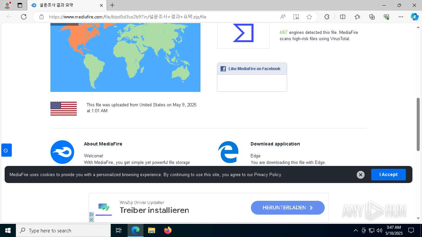This screenshot has width=422, height=237.
Task: Click the scrollbar down arrow
Action: [x=418, y=218]
